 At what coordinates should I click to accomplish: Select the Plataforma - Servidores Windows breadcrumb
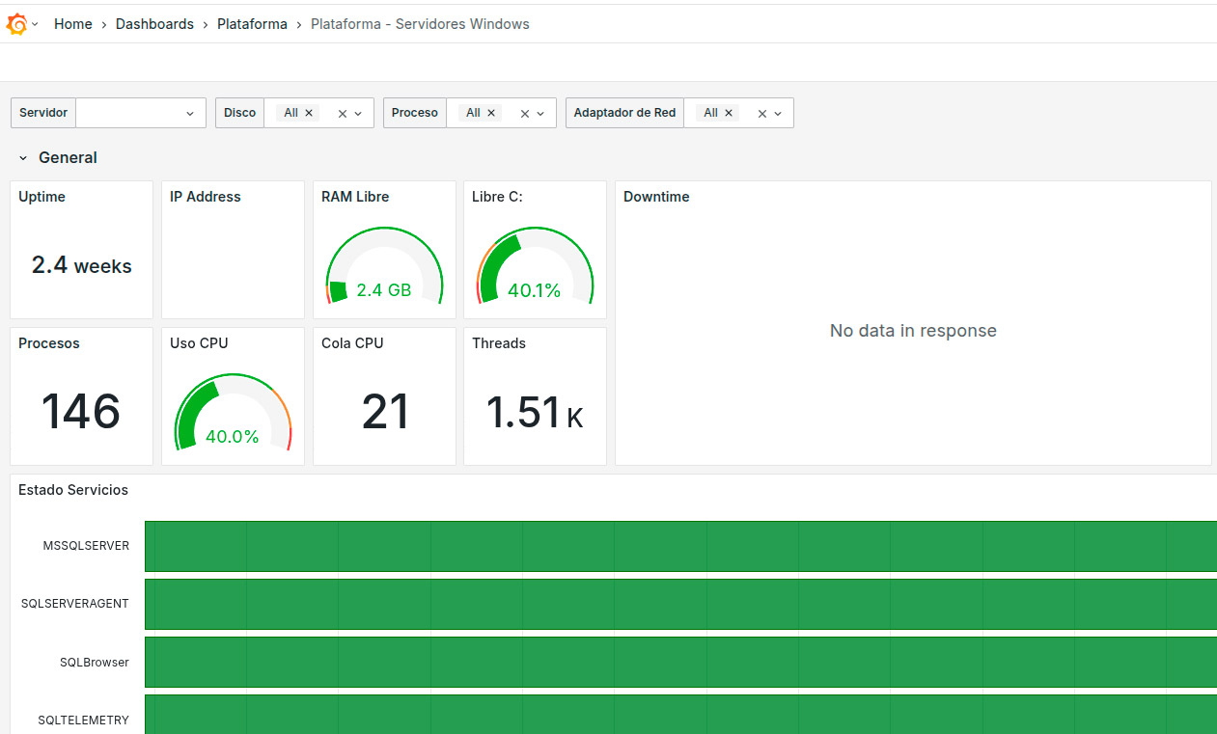pyautogui.click(x=420, y=24)
